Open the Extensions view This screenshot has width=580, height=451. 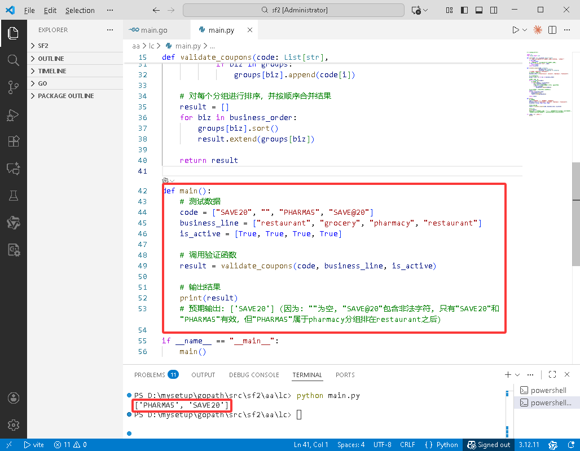pos(14,141)
